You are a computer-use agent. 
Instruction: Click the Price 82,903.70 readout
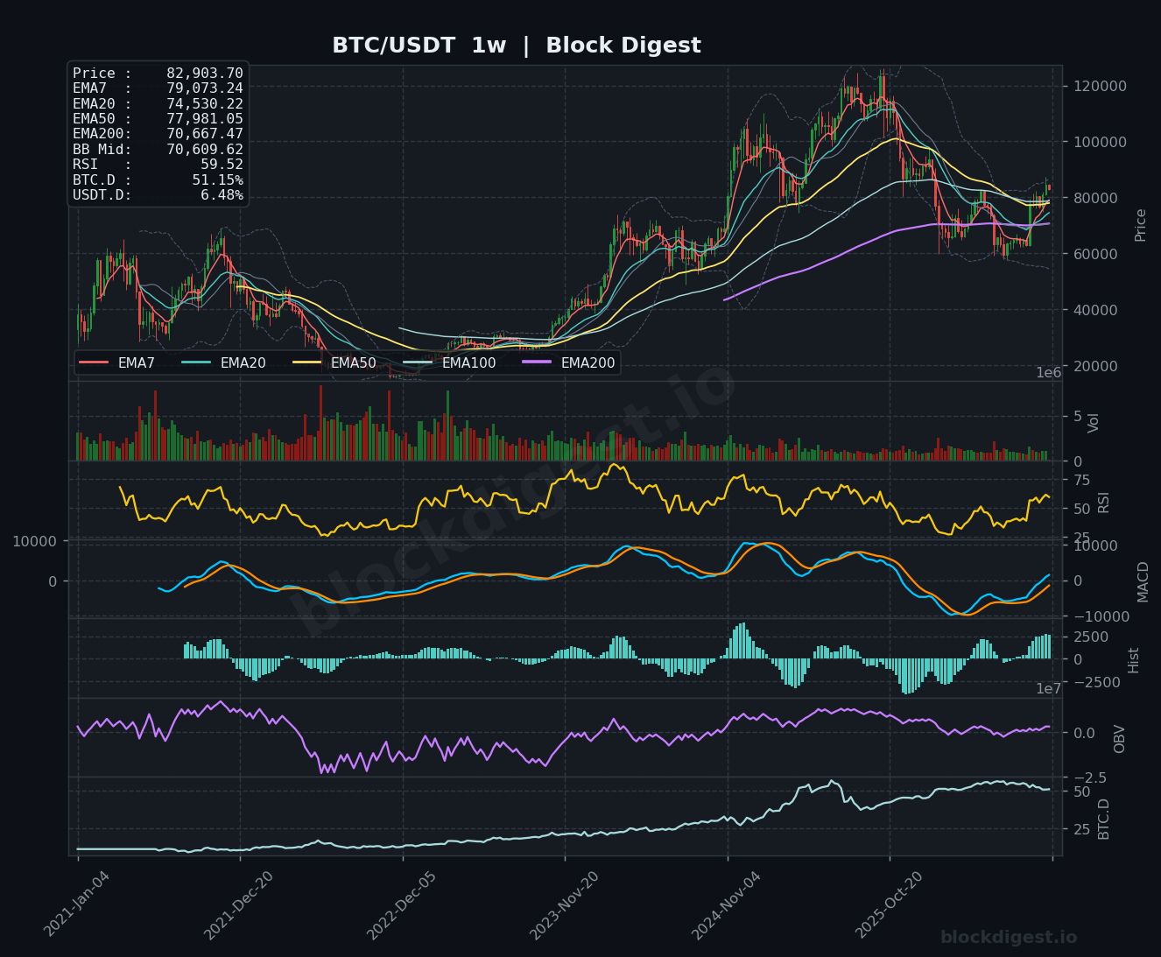click(x=158, y=74)
